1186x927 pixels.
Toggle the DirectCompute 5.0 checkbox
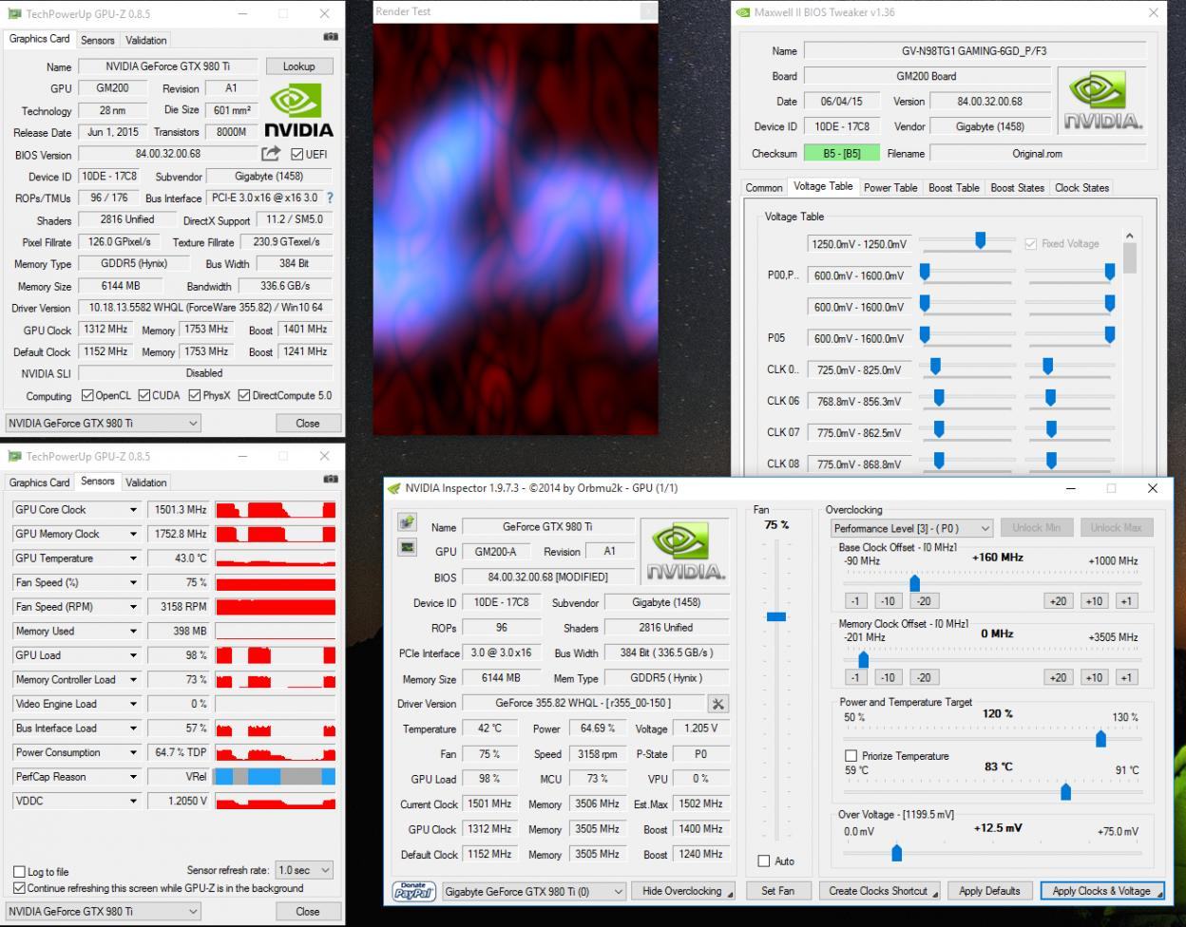244,395
